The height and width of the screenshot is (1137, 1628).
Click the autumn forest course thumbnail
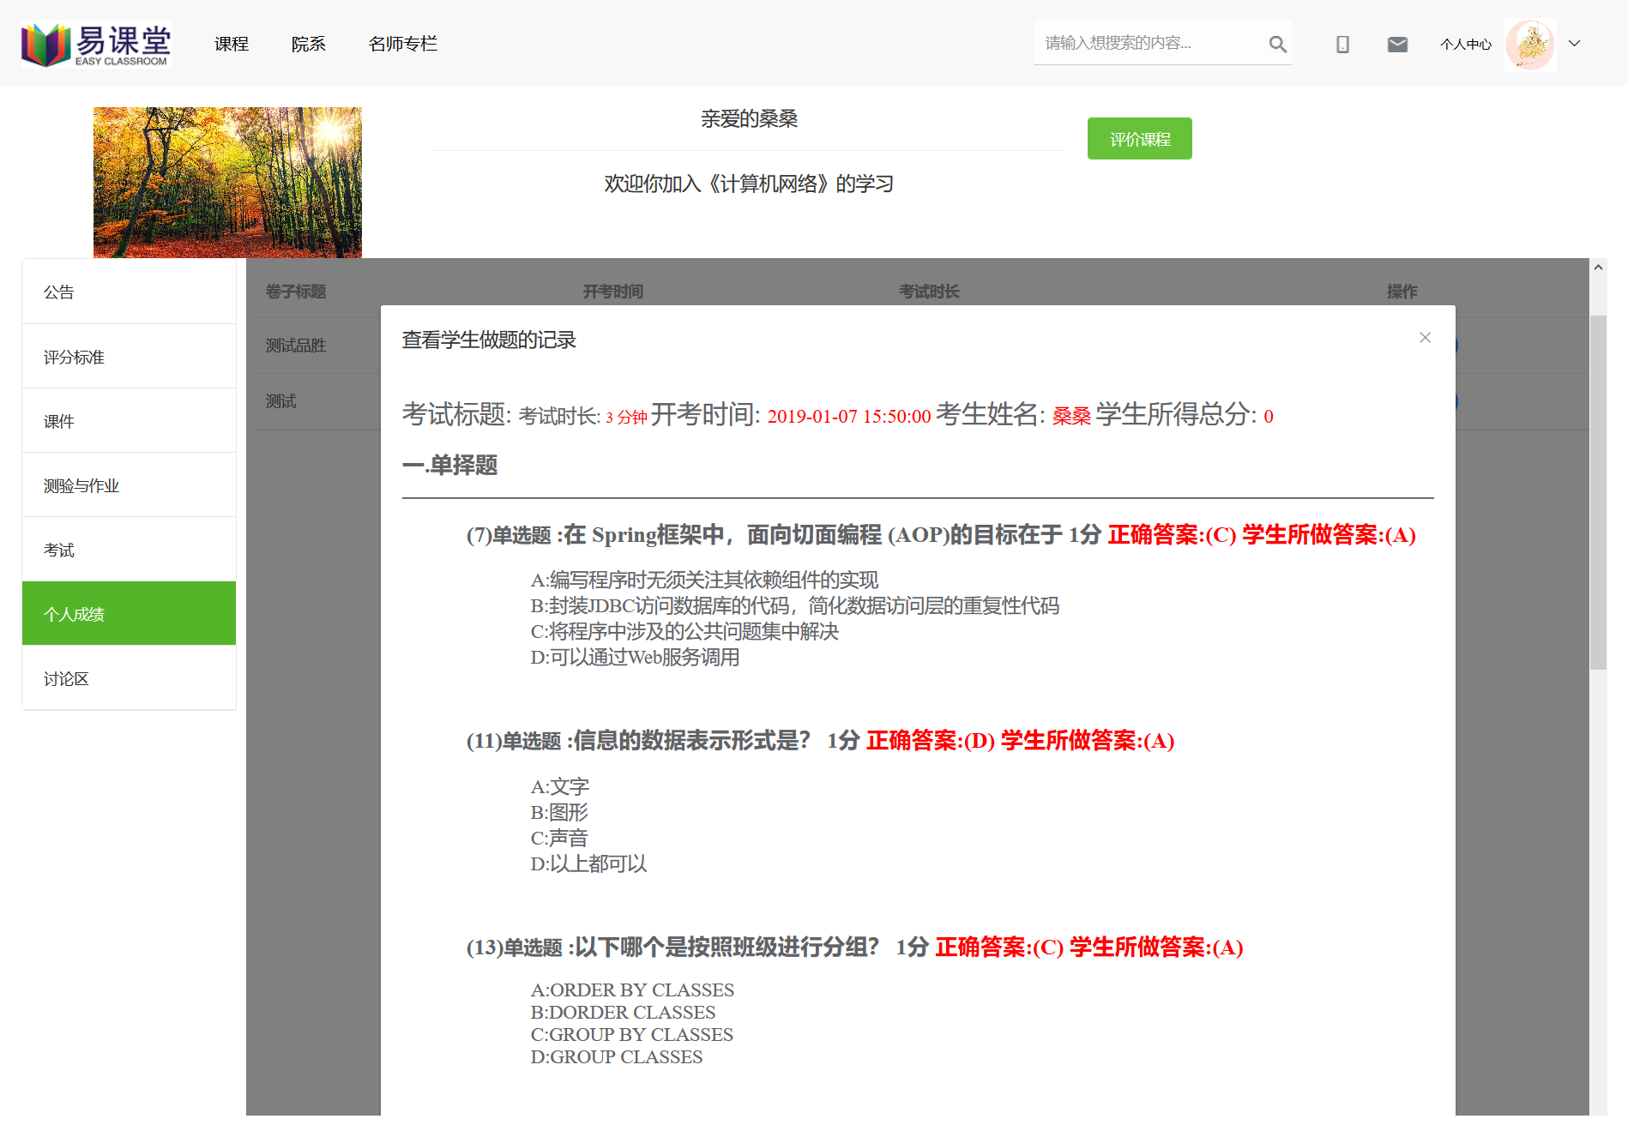(226, 181)
